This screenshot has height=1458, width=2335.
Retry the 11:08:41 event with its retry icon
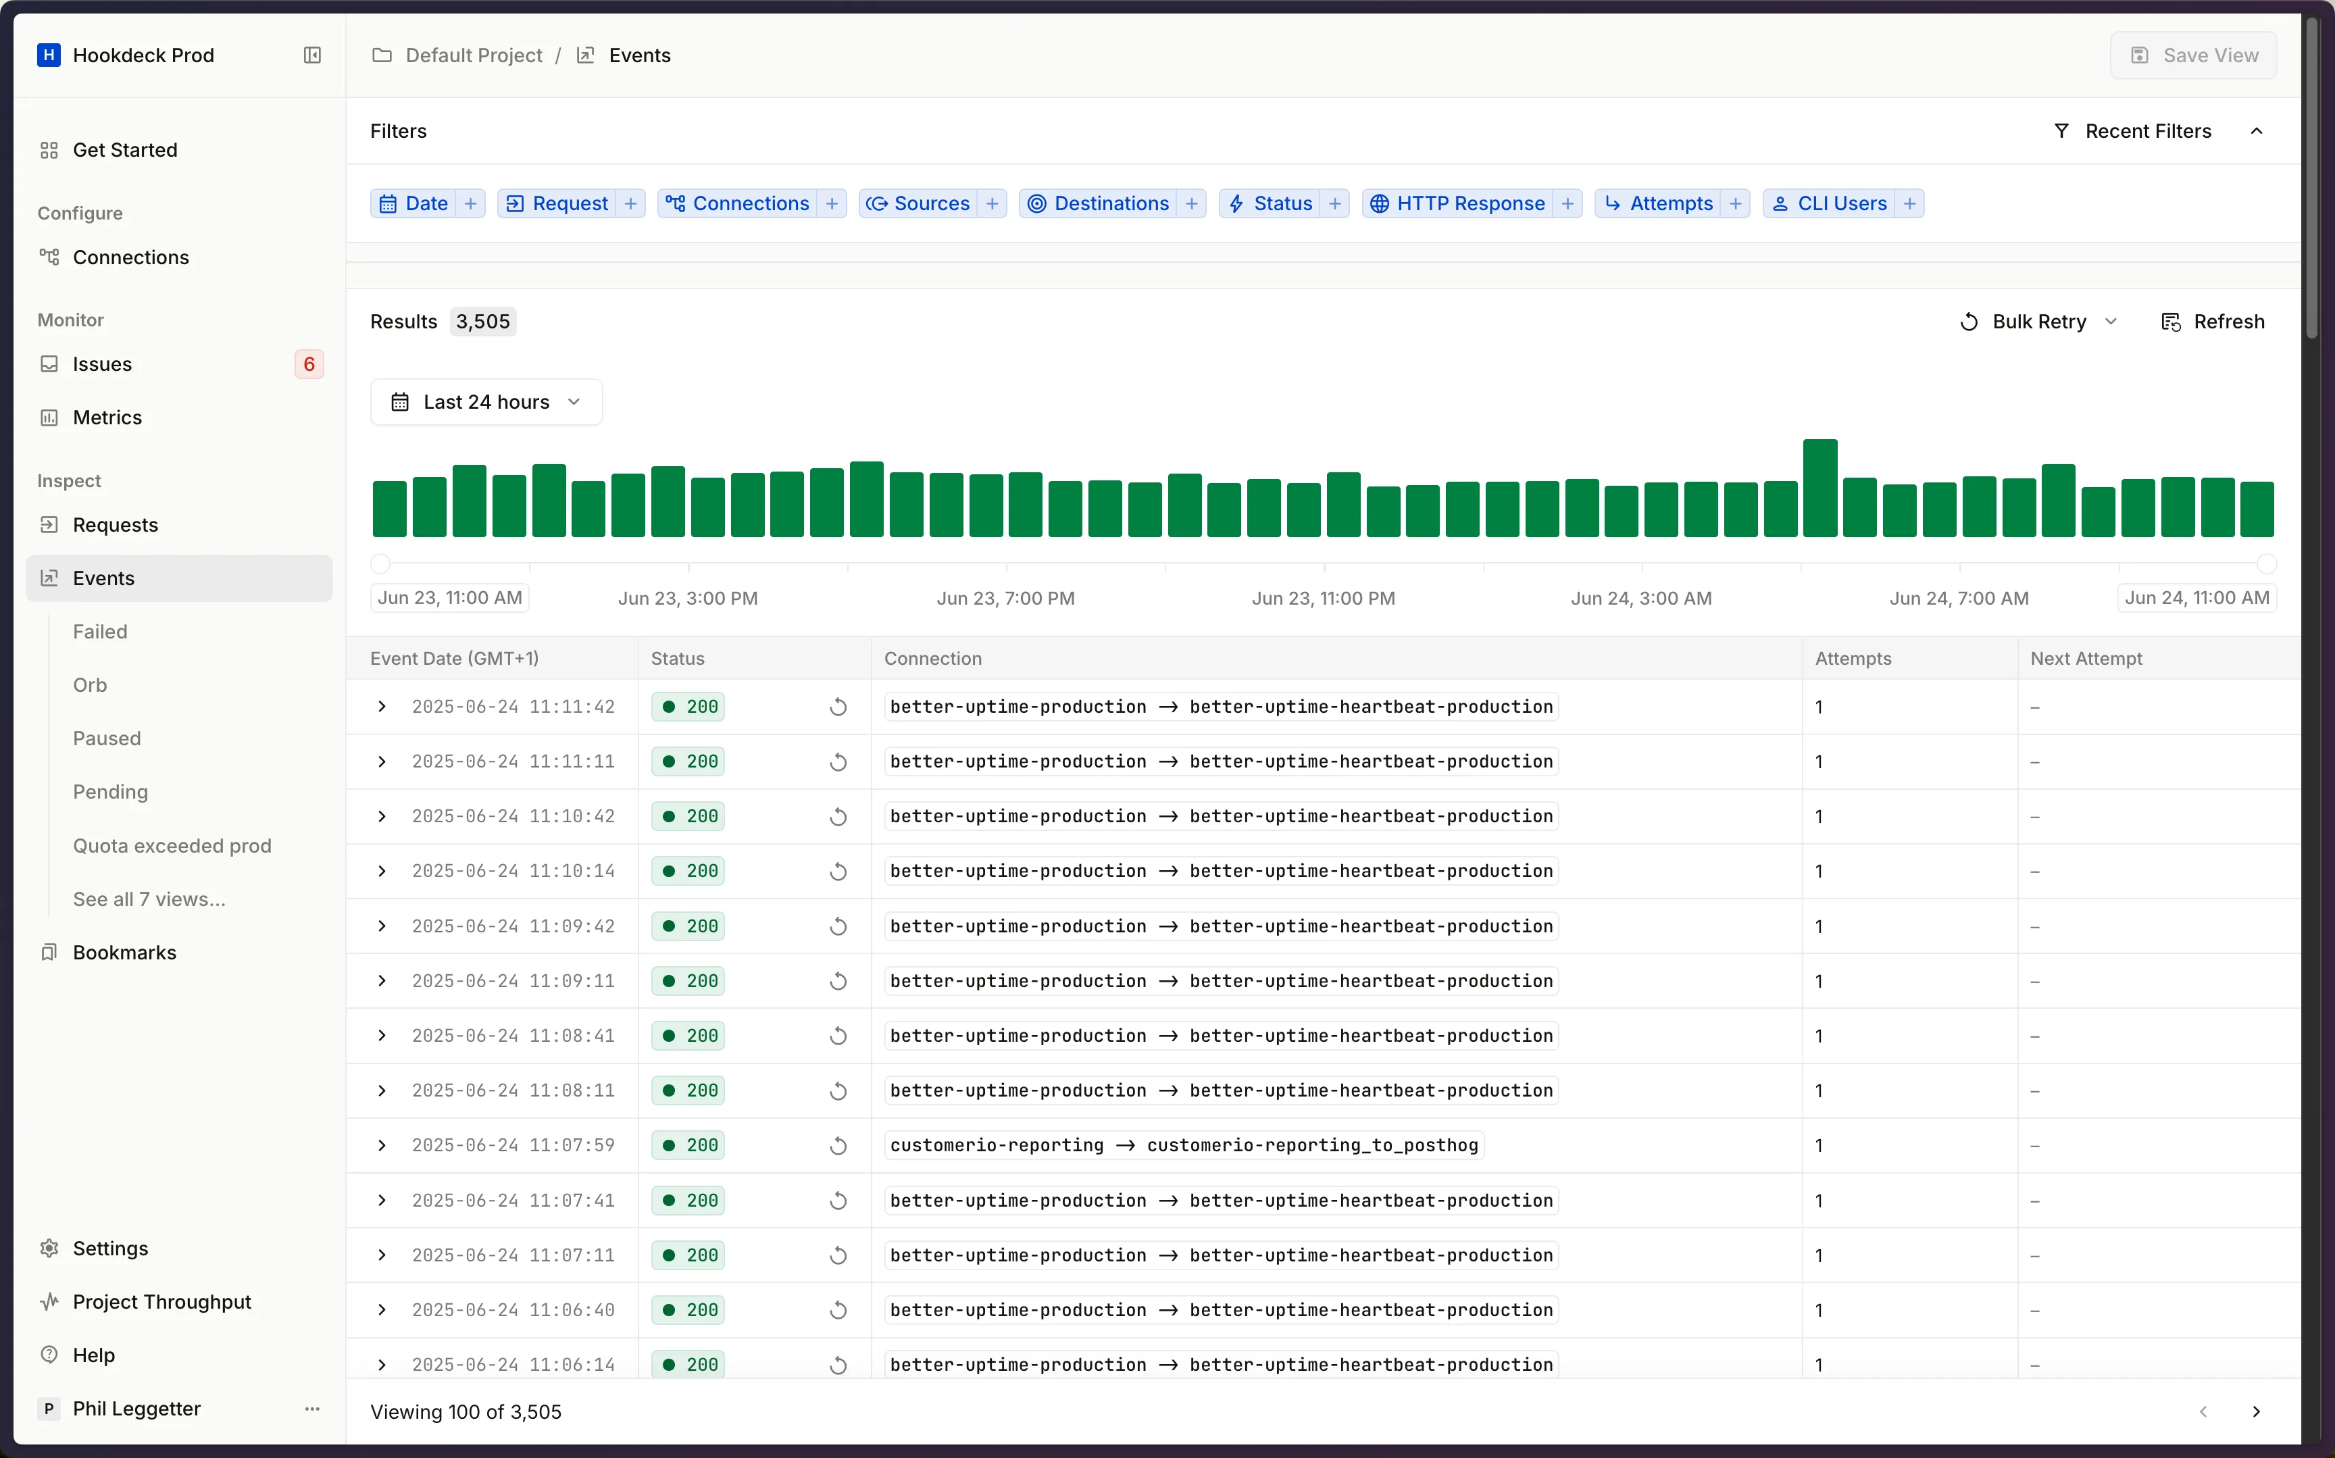[x=838, y=1036]
